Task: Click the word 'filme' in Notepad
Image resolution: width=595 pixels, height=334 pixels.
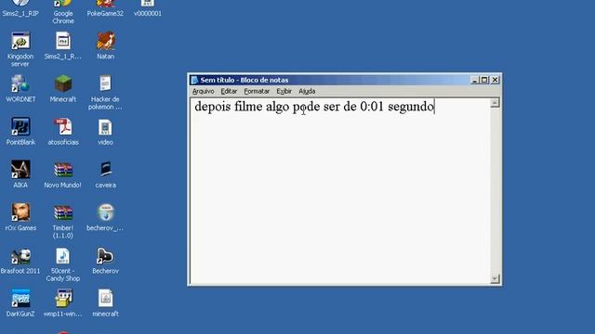Action: click(248, 106)
